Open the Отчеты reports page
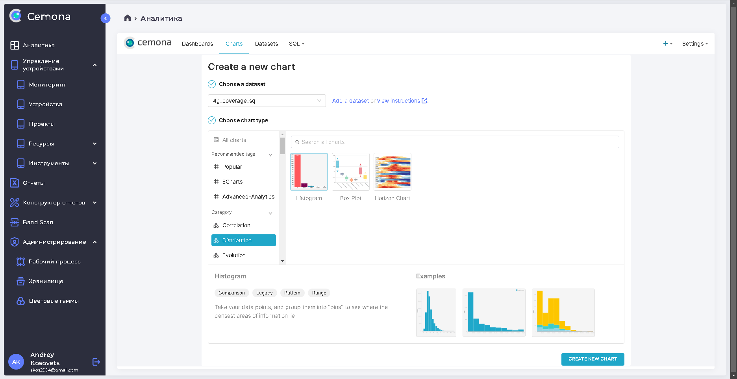Viewport: 737px width, 379px height. coord(33,183)
